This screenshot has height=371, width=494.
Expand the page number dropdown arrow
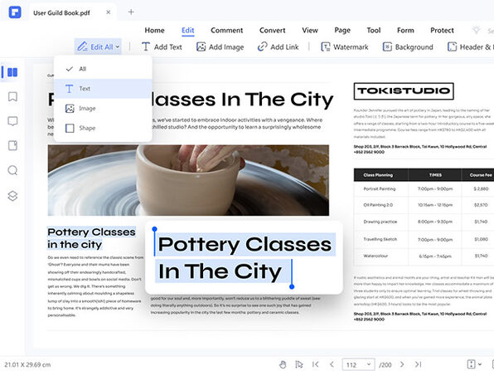(369, 364)
